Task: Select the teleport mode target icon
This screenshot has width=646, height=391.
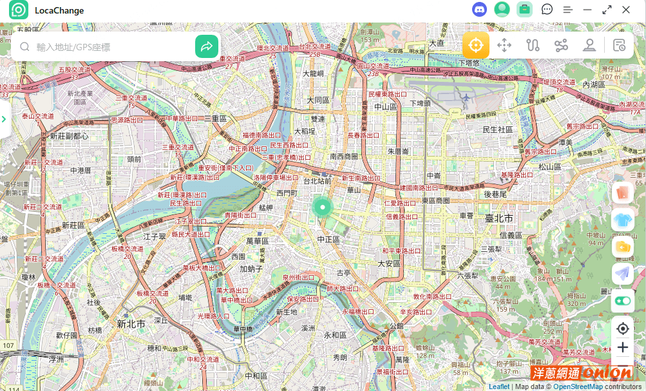Action: coord(475,45)
